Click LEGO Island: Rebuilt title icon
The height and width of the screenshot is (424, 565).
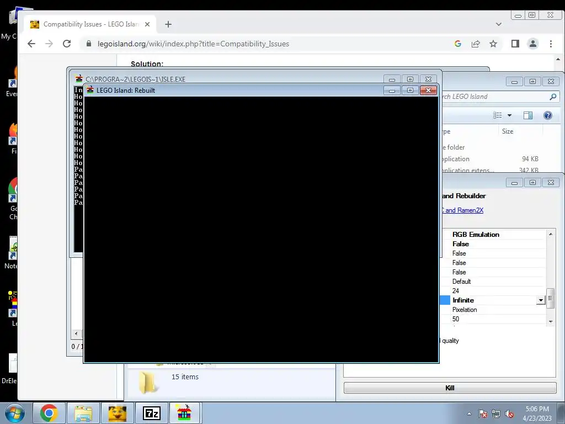click(90, 90)
